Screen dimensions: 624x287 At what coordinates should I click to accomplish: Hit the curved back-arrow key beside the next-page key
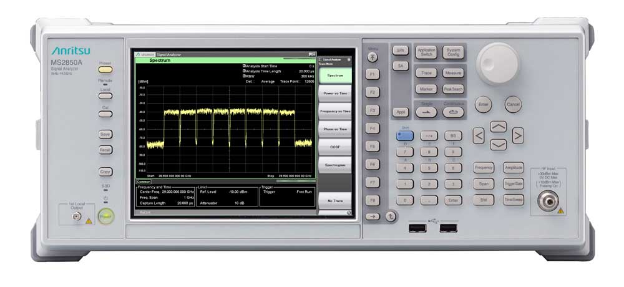[x=391, y=217]
